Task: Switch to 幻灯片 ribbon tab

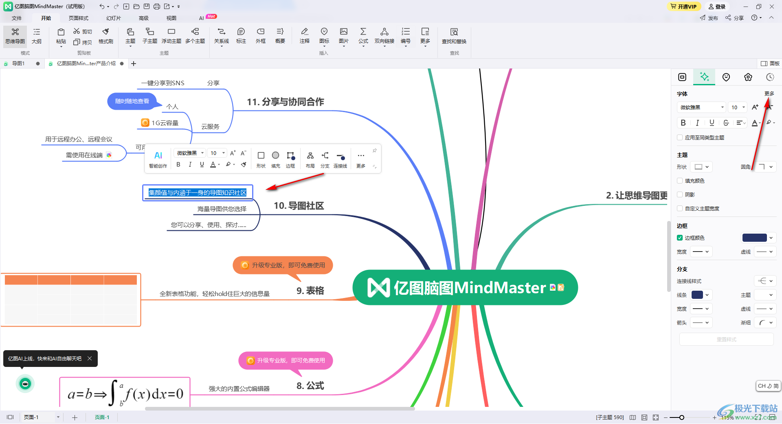Action: [x=114, y=18]
